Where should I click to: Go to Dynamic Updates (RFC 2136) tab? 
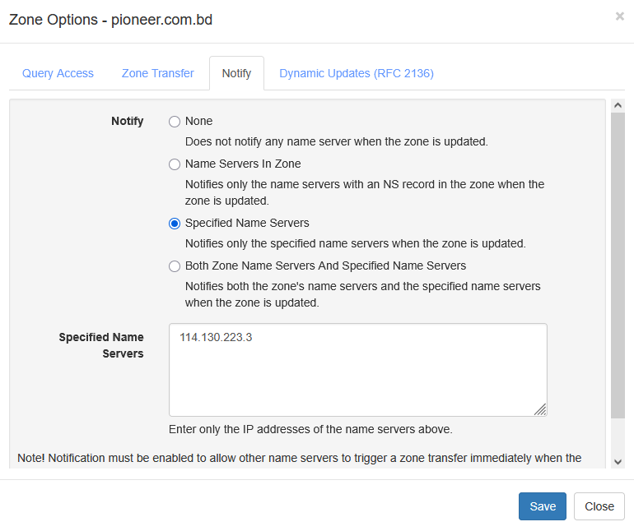(x=357, y=73)
